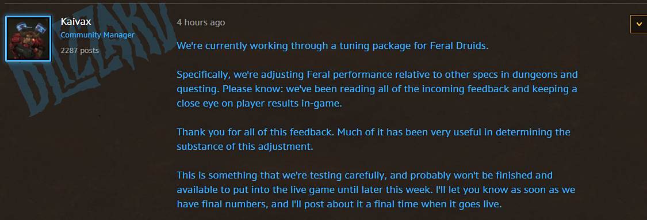Click the '4 hours ago' timestamp

click(x=201, y=22)
